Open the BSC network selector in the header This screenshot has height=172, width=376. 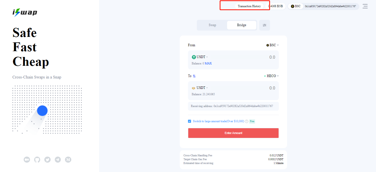296,6
